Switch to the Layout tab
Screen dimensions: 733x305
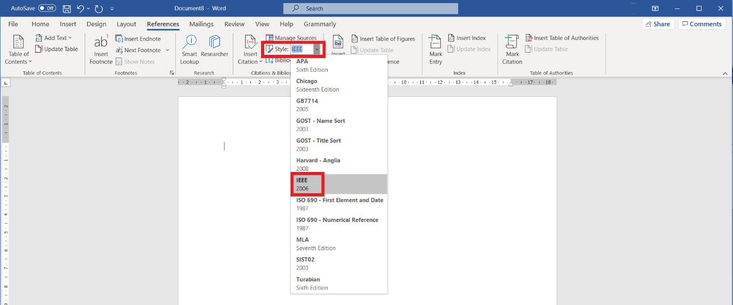pyautogui.click(x=126, y=24)
